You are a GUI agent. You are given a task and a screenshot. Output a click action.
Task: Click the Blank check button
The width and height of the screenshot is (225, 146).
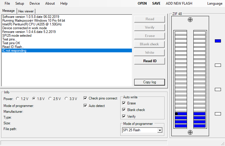tap(149, 44)
